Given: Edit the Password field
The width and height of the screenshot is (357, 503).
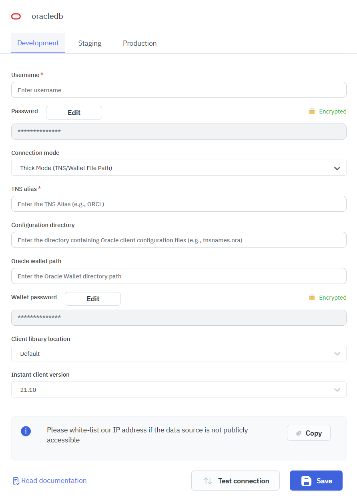Looking at the screenshot, I should coord(74,113).
